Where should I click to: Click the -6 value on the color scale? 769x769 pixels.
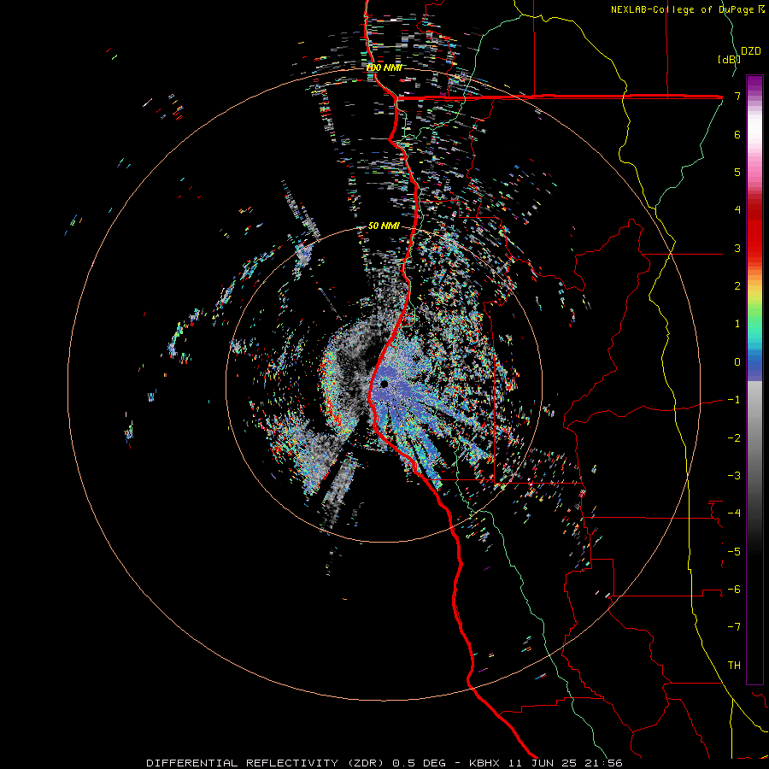point(734,589)
